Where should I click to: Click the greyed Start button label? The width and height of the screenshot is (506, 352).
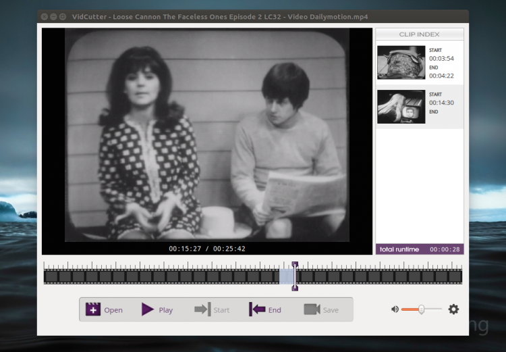tap(221, 310)
